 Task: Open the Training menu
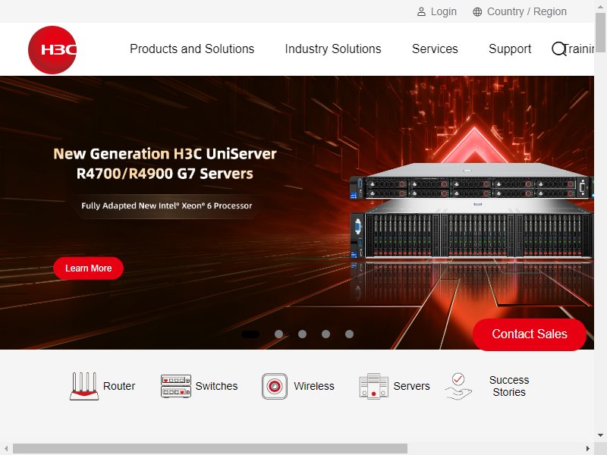pyautogui.click(x=579, y=49)
